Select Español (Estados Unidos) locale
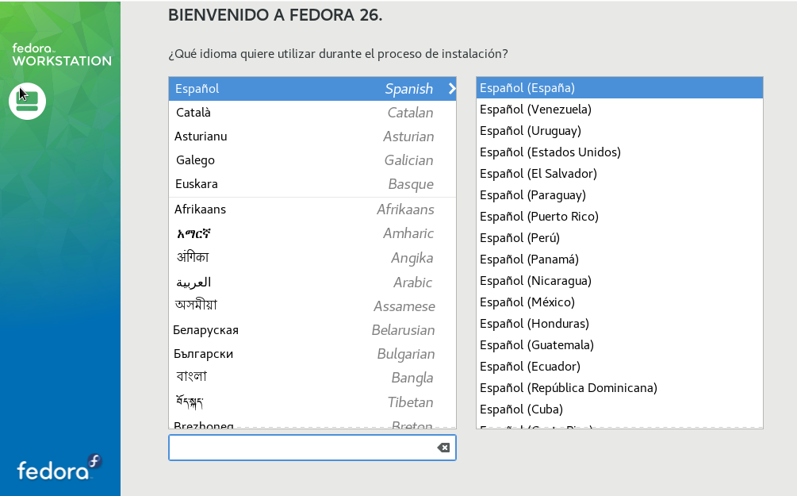 click(619, 152)
